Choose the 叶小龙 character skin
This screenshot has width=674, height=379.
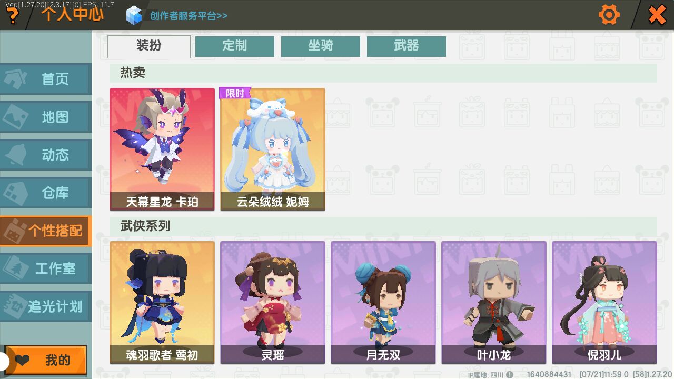[x=494, y=303]
